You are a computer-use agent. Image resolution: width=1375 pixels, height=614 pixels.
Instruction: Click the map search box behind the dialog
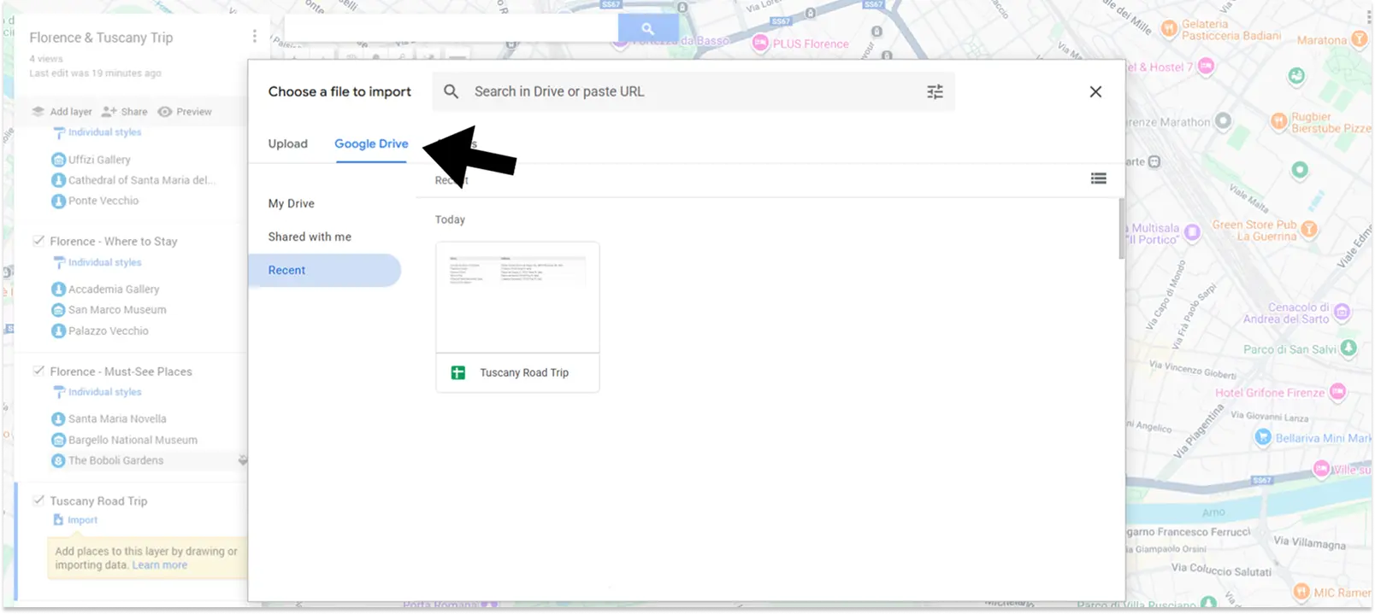(x=451, y=28)
